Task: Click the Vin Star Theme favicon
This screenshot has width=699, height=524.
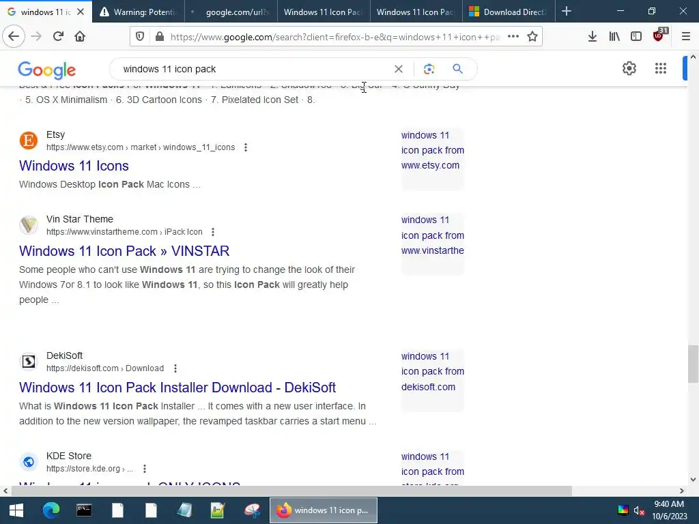Action: point(29,225)
